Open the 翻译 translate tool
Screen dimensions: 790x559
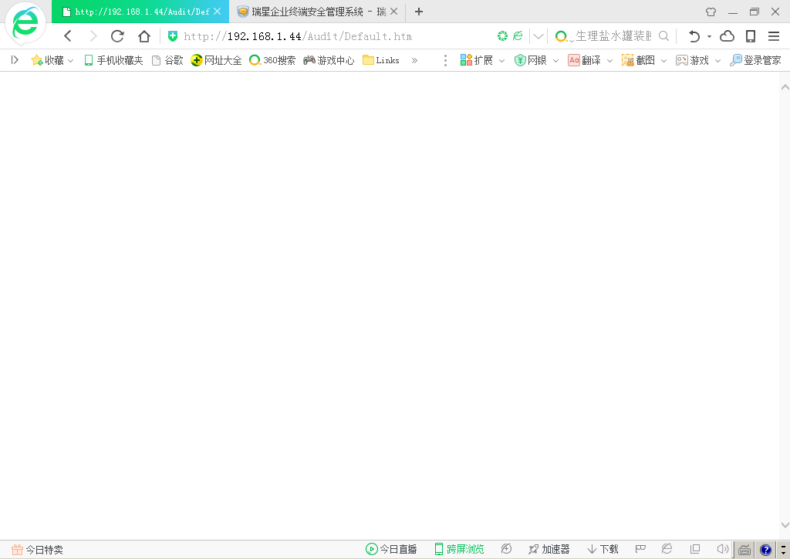point(585,60)
